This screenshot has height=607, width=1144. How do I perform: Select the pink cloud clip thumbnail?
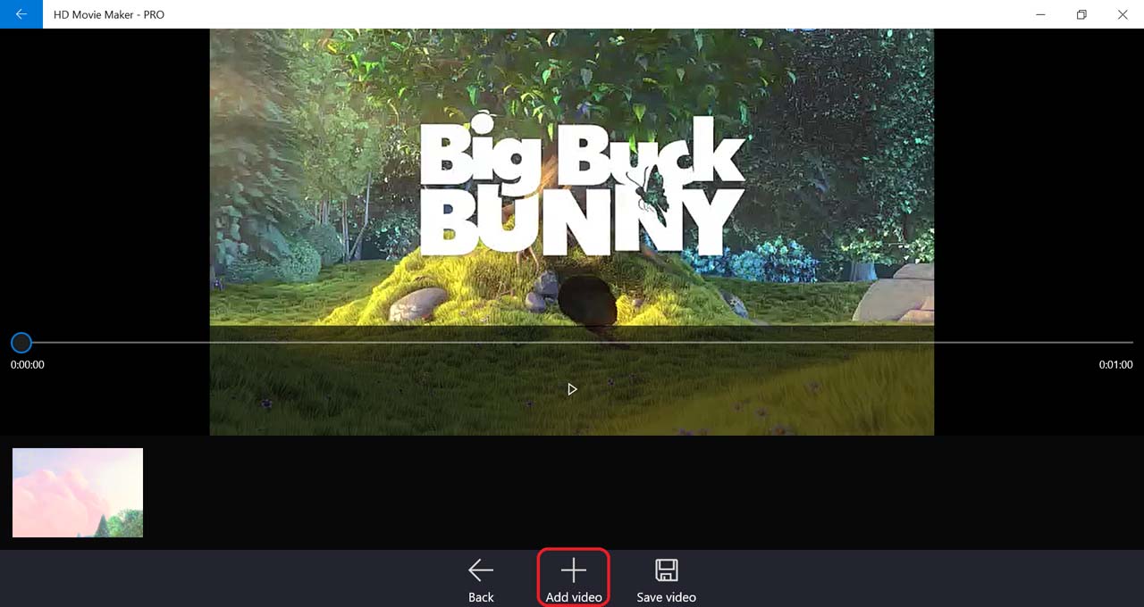(78, 493)
